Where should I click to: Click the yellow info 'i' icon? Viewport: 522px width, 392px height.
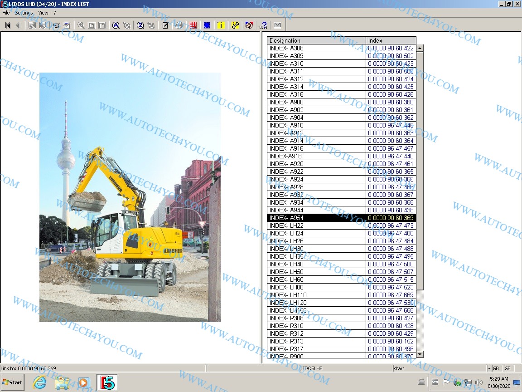[x=221, y=25]
